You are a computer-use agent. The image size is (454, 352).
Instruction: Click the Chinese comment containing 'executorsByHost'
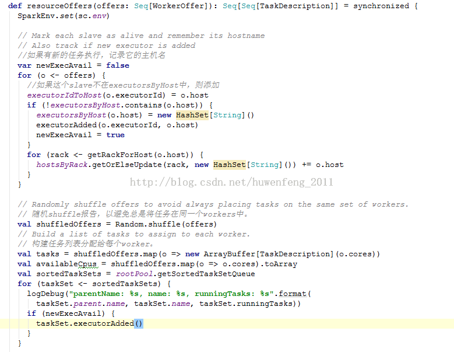[123, 85]
